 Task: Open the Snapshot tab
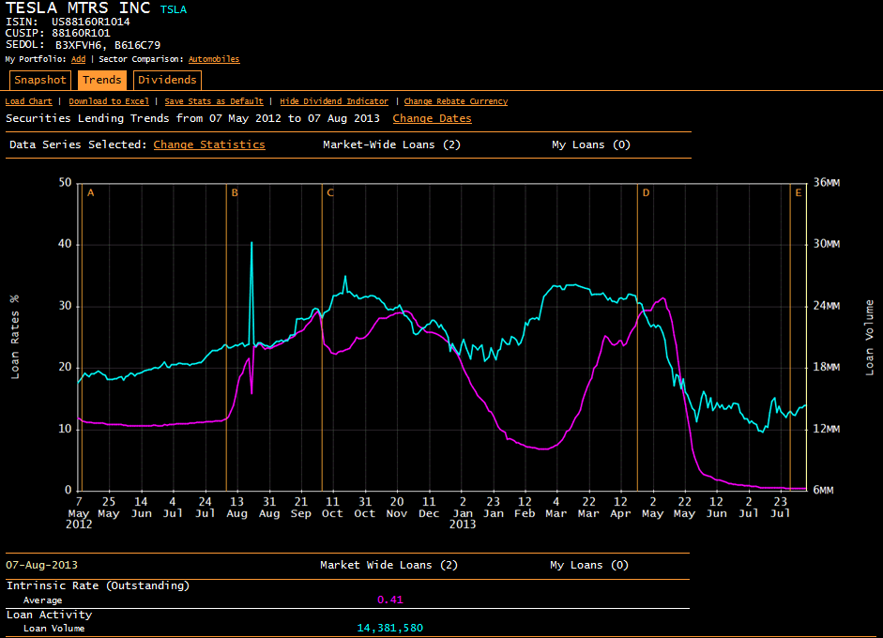click(40, 80)
